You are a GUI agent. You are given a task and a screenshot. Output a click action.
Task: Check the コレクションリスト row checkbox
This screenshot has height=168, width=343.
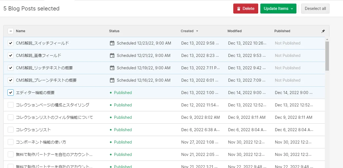coord(10,130)
